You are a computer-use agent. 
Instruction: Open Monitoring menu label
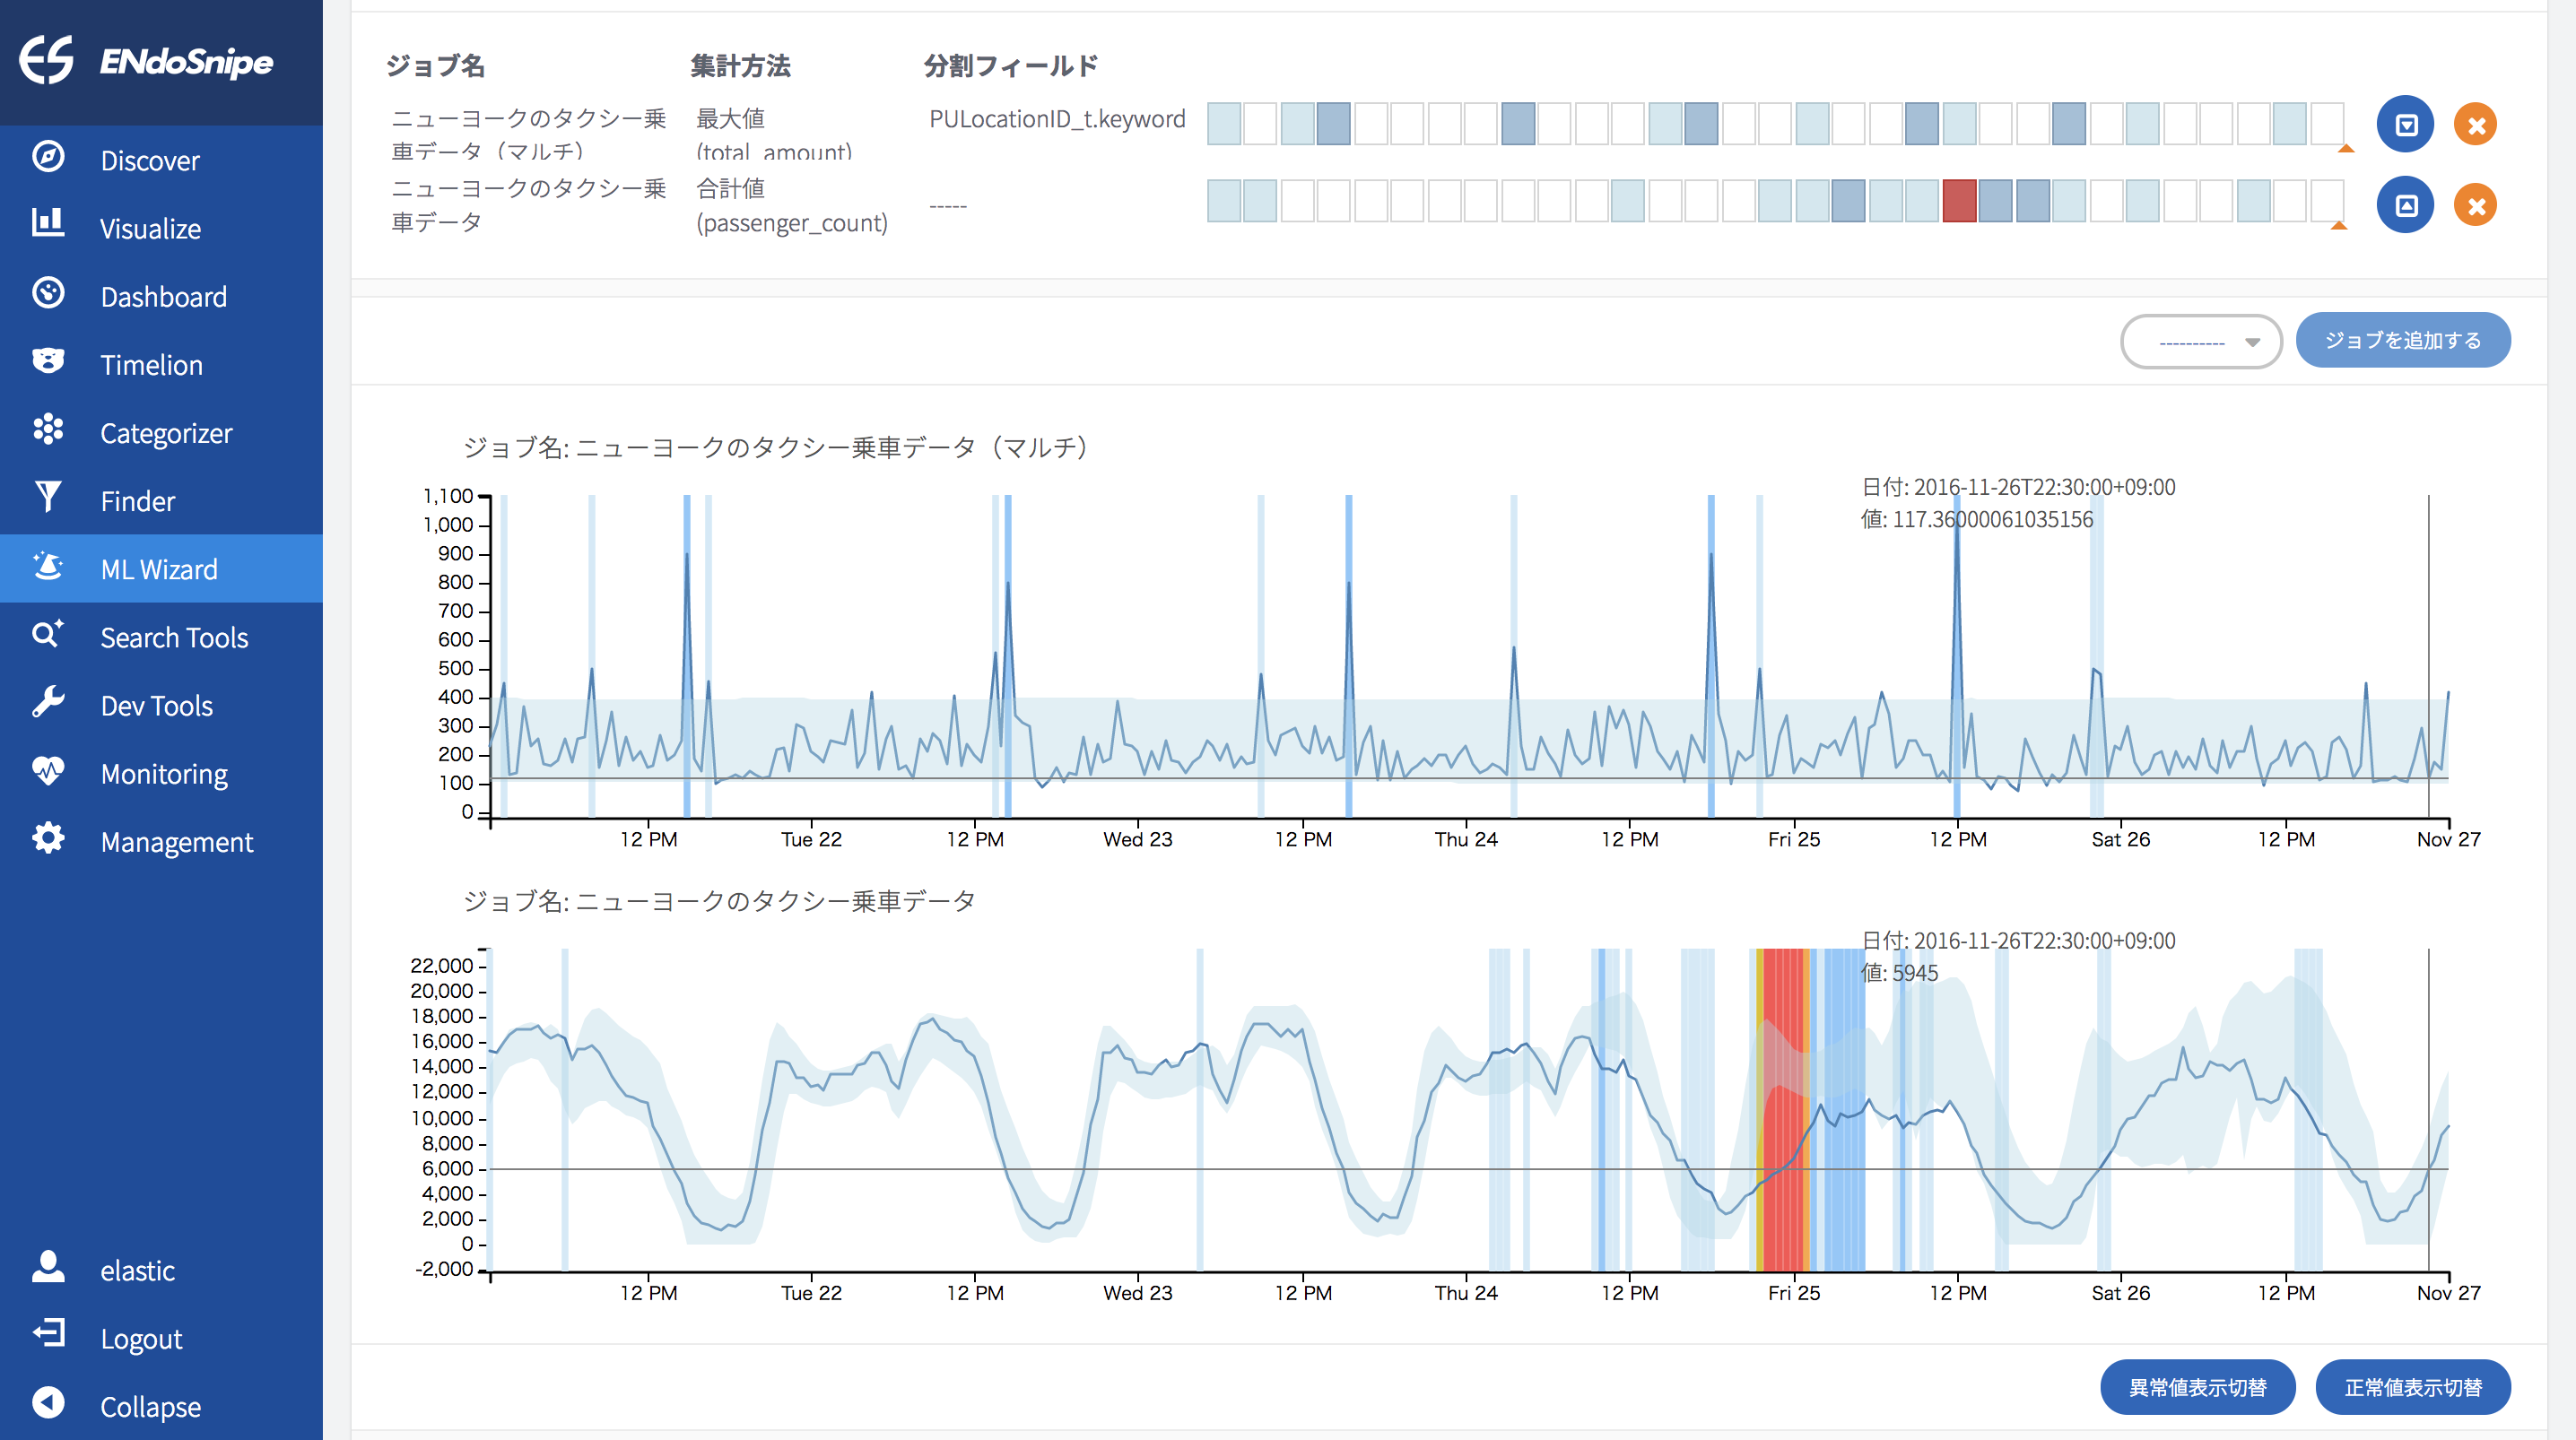pos(164,773)
